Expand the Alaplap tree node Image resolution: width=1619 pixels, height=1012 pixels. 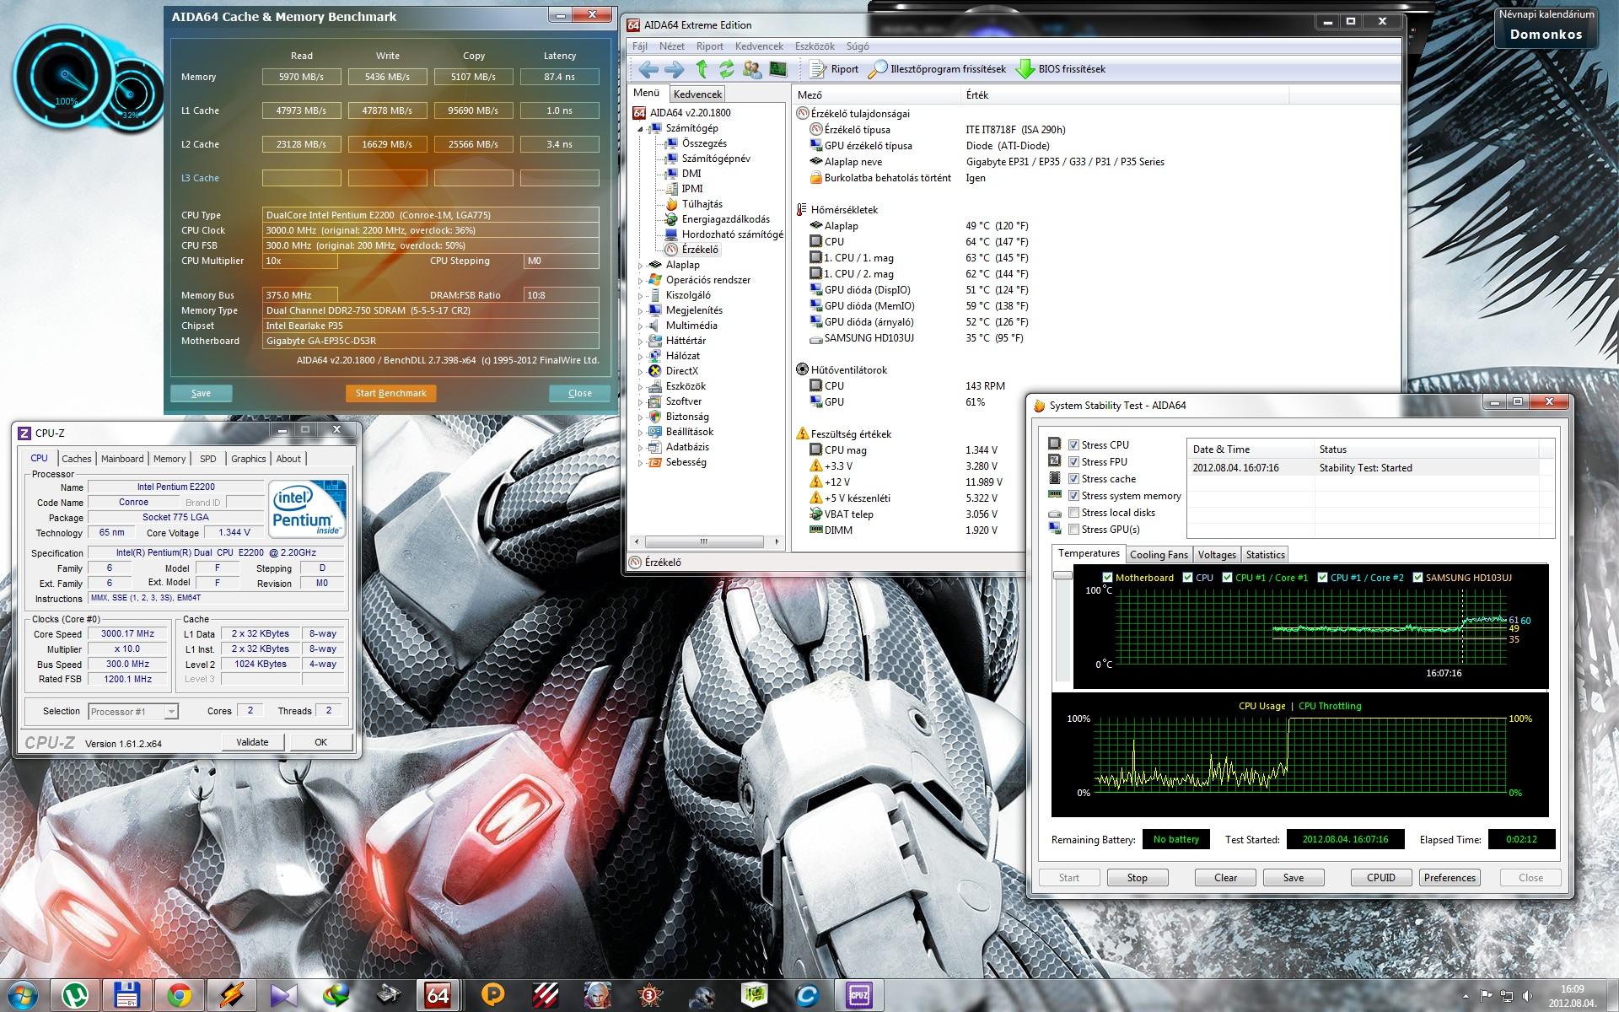641,265
